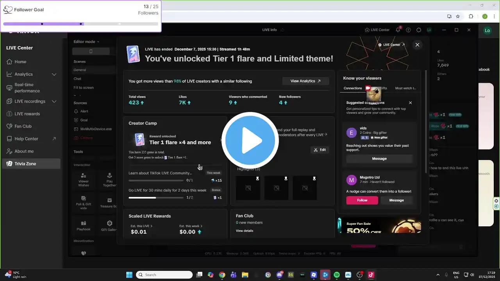Viewport: 500px width, 281px height.
Task: Dismiss the Suggested connections tip
Action: click(x=410, y=103)
